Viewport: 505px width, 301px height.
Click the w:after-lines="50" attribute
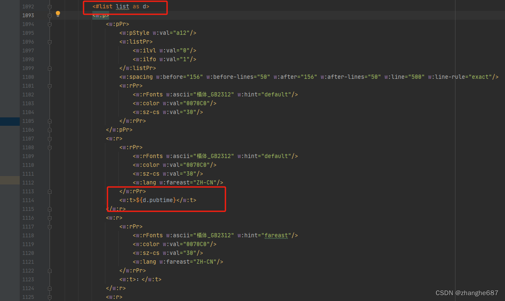pos(351,77)
